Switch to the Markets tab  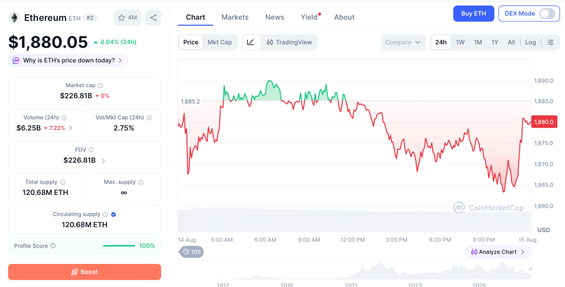coord(235,17)
